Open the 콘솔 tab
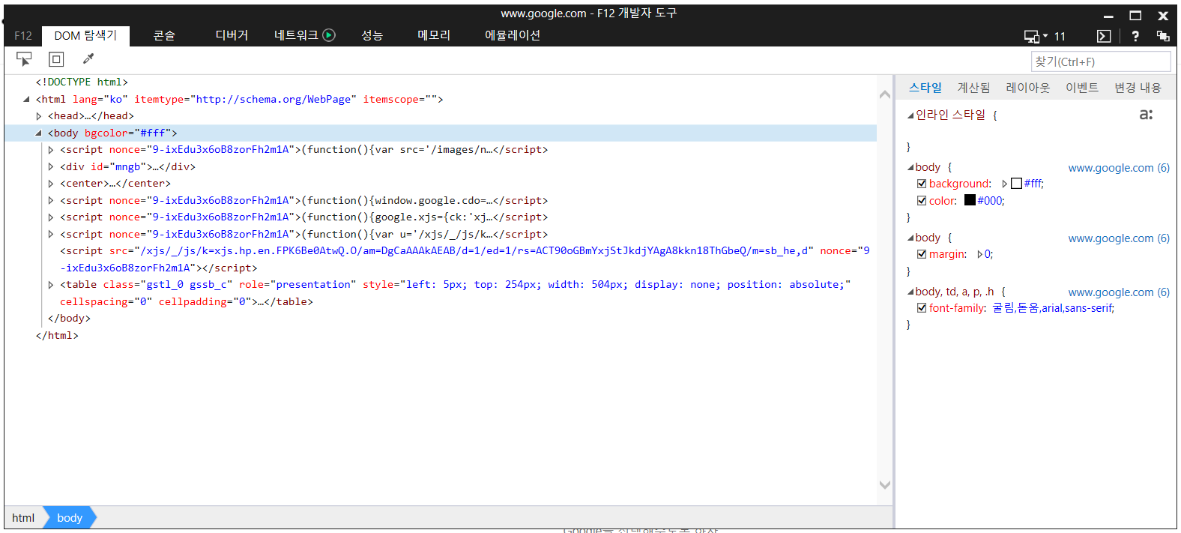1181x533 pixels. (164, 36)
